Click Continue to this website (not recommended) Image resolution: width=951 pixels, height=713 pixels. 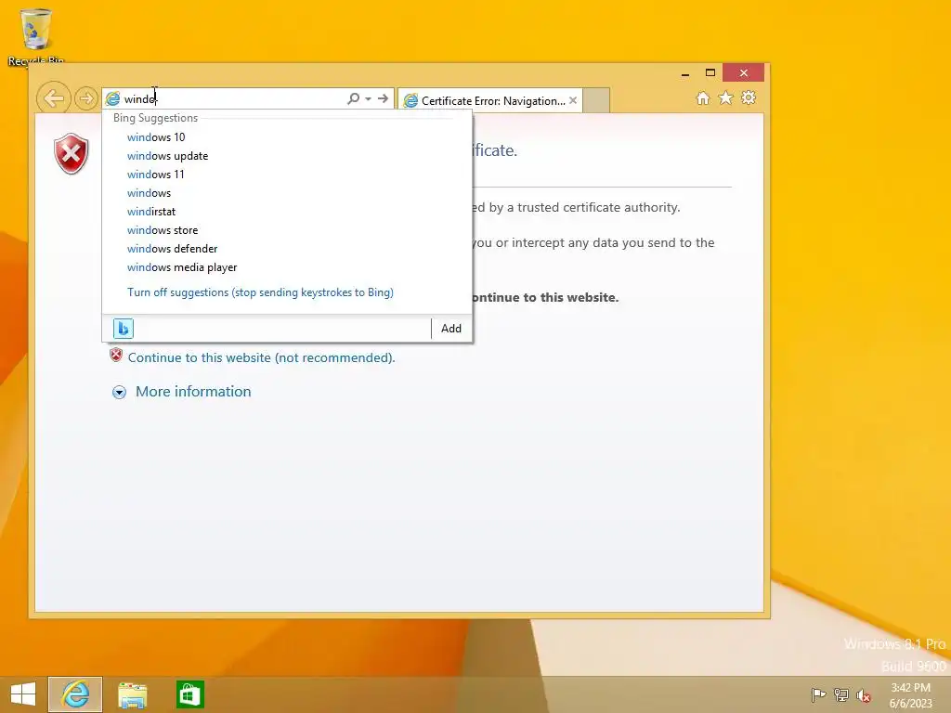(x=261, y=357)
